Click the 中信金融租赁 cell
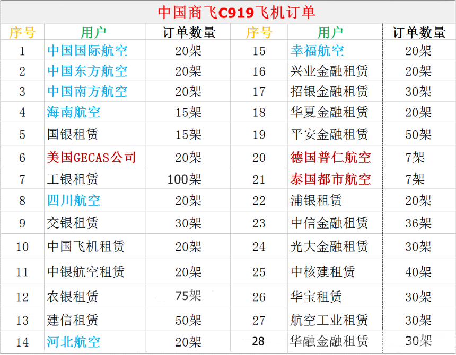 click(x=335, y=223)
